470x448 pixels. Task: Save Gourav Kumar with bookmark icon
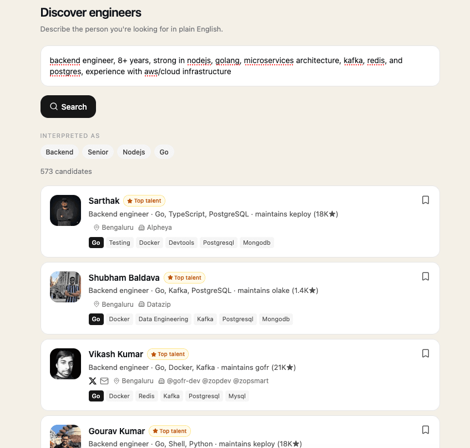(x=426, y=430)
